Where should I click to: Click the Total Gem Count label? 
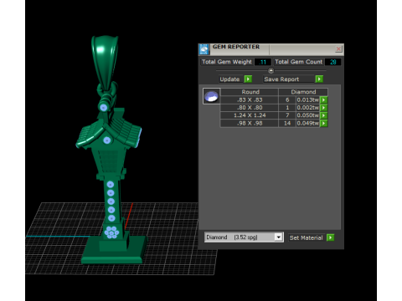point(299,62)
